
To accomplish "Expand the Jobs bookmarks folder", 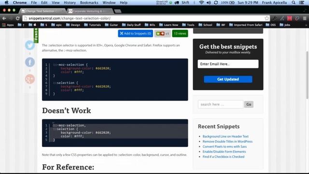I will (285, 25).
